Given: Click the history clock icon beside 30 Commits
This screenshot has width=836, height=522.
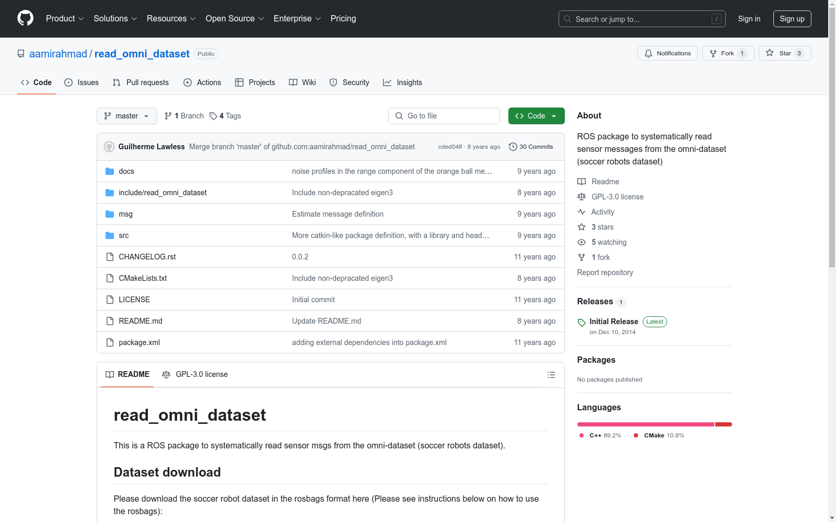Looking at the screenshot, I should (513, 147).
